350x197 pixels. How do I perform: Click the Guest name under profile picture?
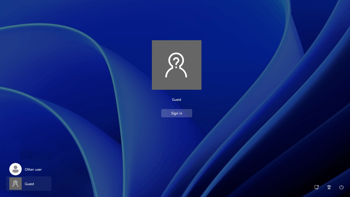177,100
